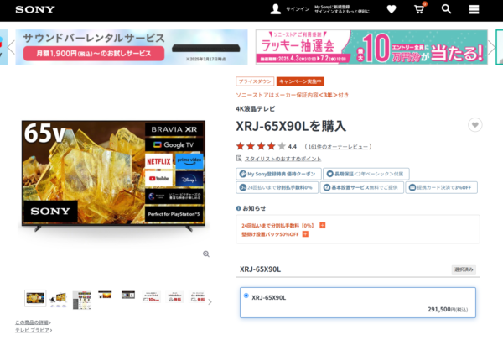Screen dimensions: 503x340
Task: Open この商品の詳細 link
Action: click(32, 322)
